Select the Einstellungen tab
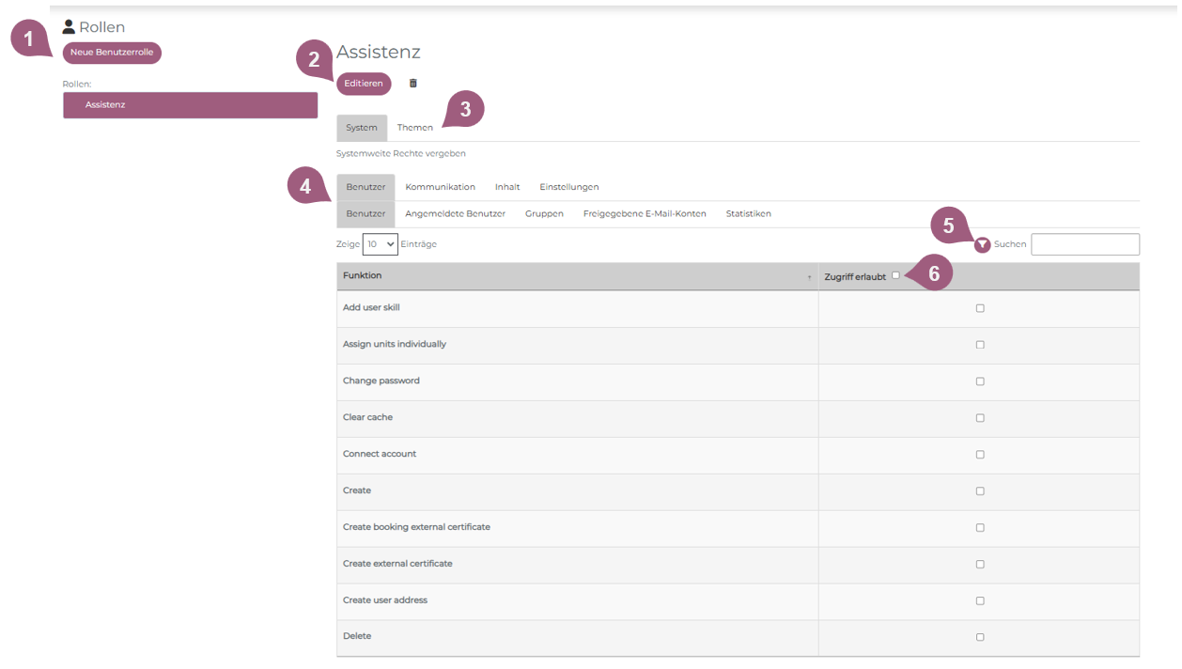The image size is (1182, 669). coord(568,187)
